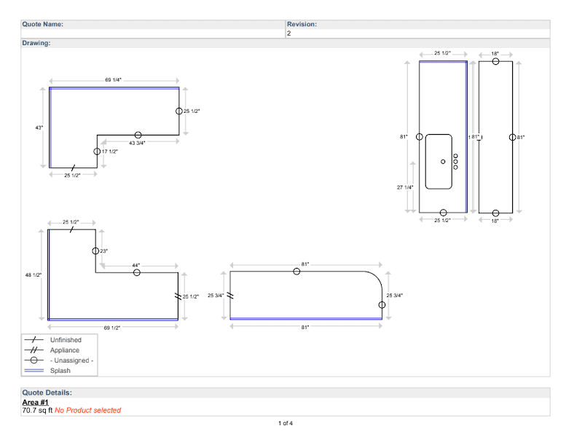Click the top edge marker on the 18" piece
566x434 pixels.
pos(495,62)
